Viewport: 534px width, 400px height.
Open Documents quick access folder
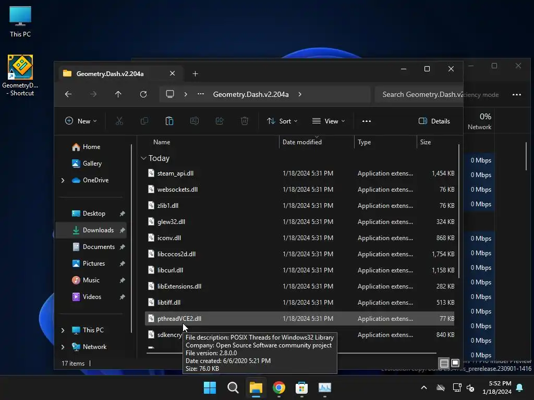(99, 246)
